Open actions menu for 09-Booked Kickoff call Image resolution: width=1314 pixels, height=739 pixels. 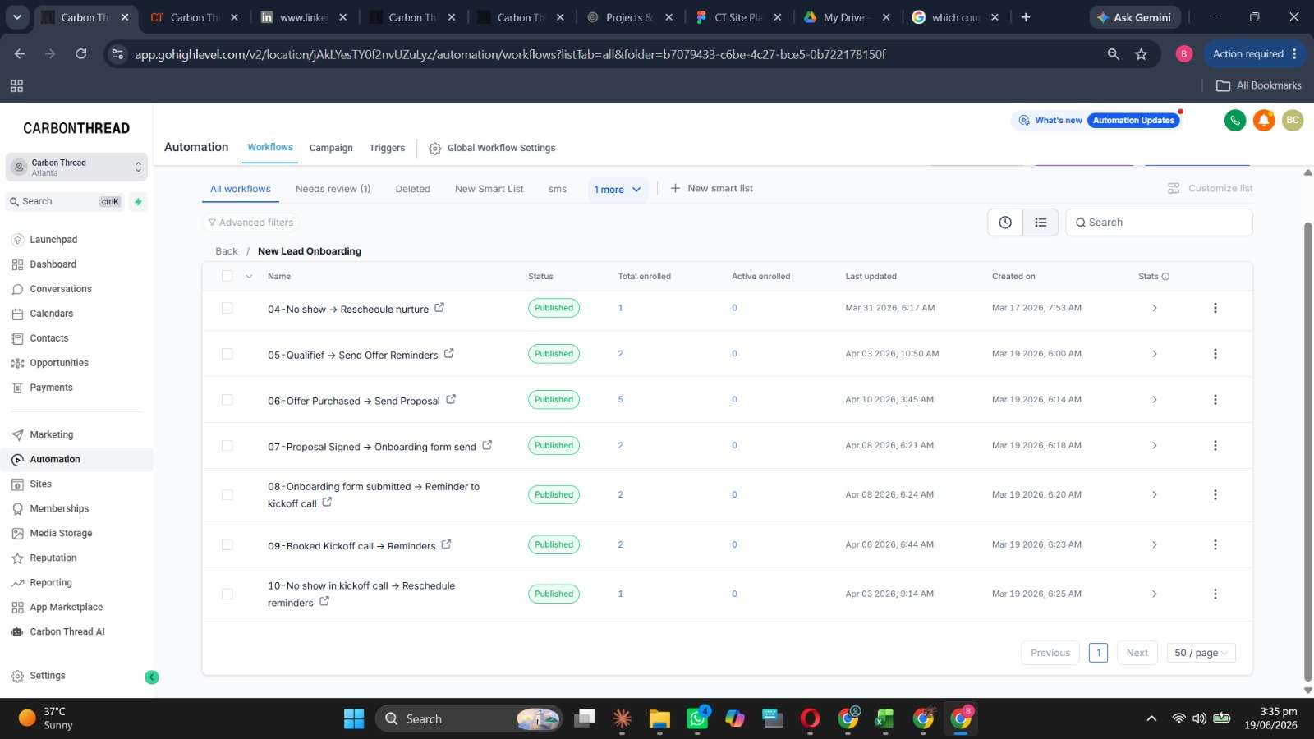click(1215, 544)
